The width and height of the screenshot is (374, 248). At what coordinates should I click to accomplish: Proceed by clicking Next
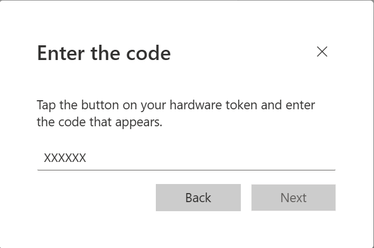click(x=294, y=198)
